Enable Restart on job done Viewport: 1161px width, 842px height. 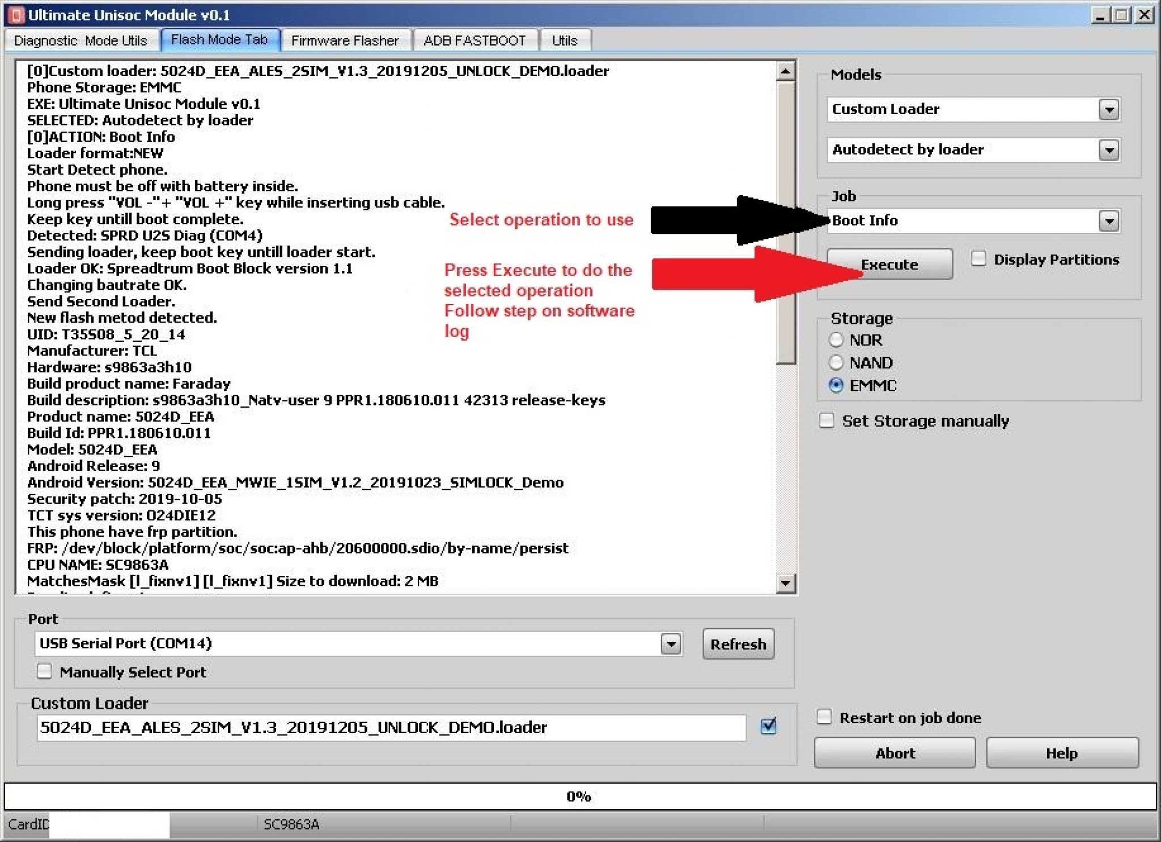point(825,717)
